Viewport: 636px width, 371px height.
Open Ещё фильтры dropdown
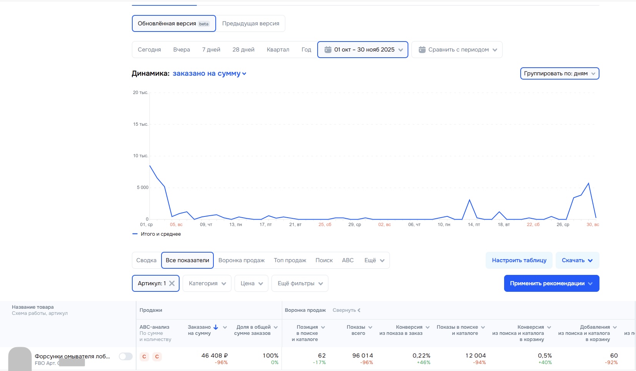(300, 283)
